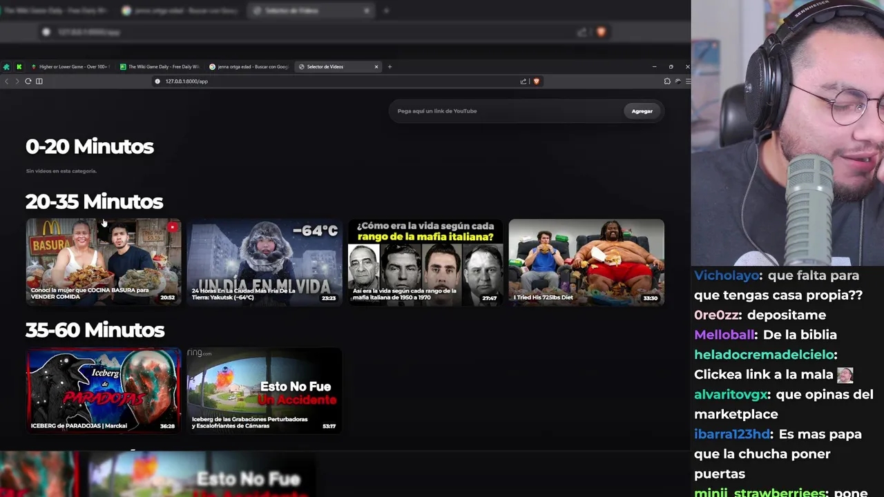Screen dimensions: 884x497
Task: Click the red badge on COCINA BASURA thumbnail
Action: (173, 227)
